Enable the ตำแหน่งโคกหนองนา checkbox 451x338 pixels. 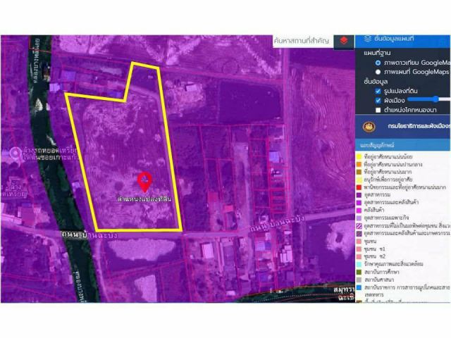tap(378, 110)
